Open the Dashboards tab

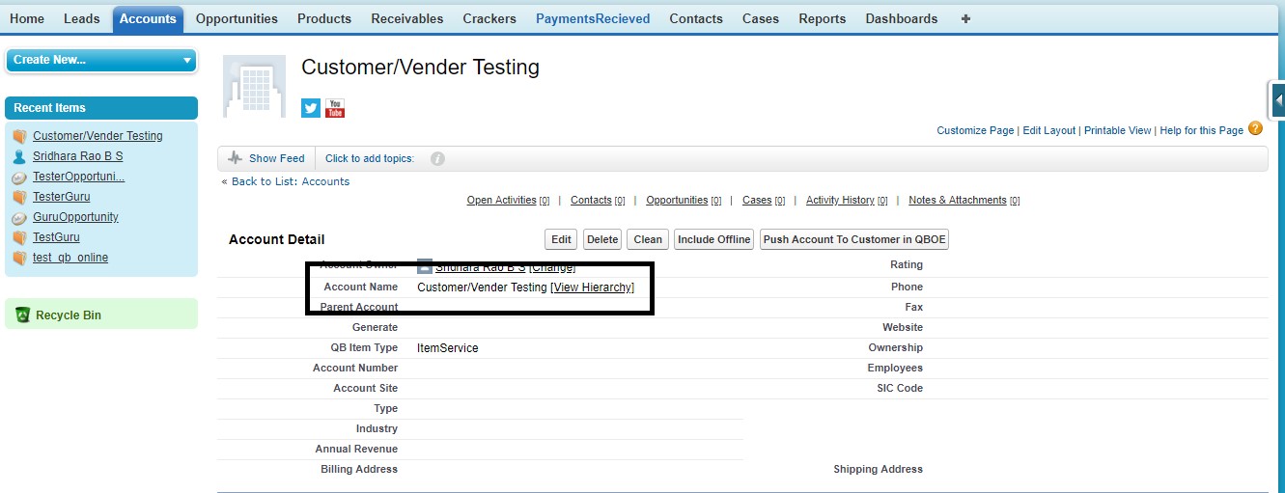901,18
